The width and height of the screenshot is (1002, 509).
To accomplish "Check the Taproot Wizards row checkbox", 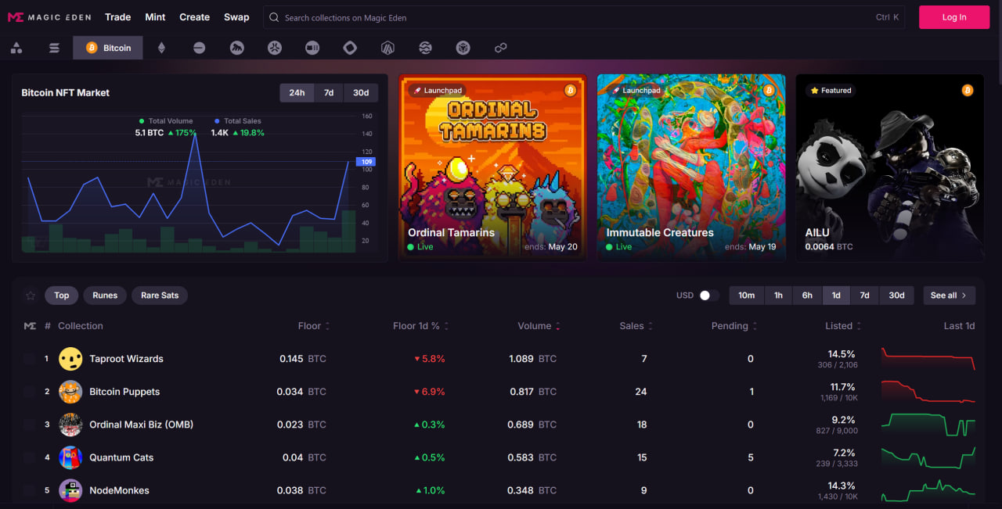I will tap(29, 359).
